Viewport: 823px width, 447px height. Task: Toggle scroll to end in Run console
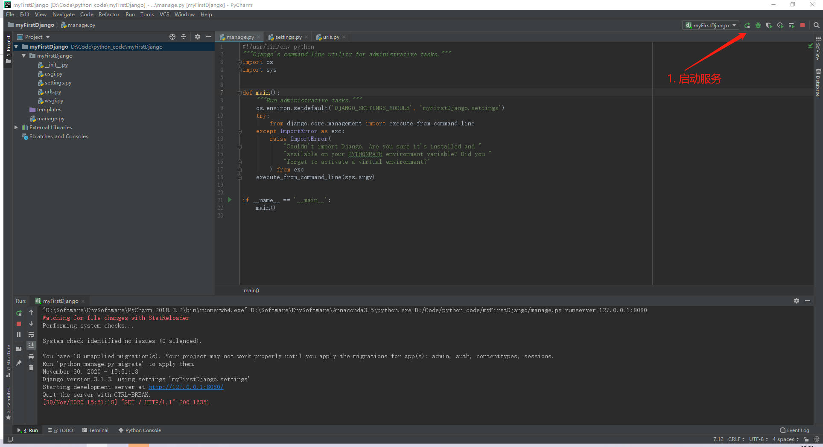31,345
